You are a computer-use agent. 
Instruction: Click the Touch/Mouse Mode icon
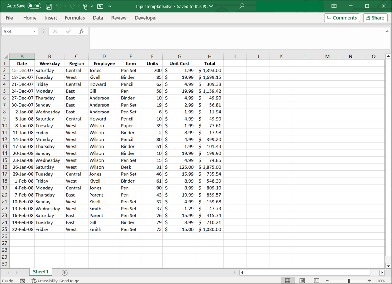coord(85,6)
